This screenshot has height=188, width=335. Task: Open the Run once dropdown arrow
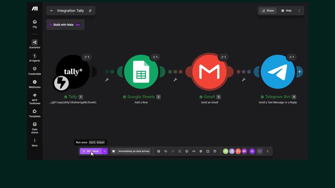pos(104,151)
